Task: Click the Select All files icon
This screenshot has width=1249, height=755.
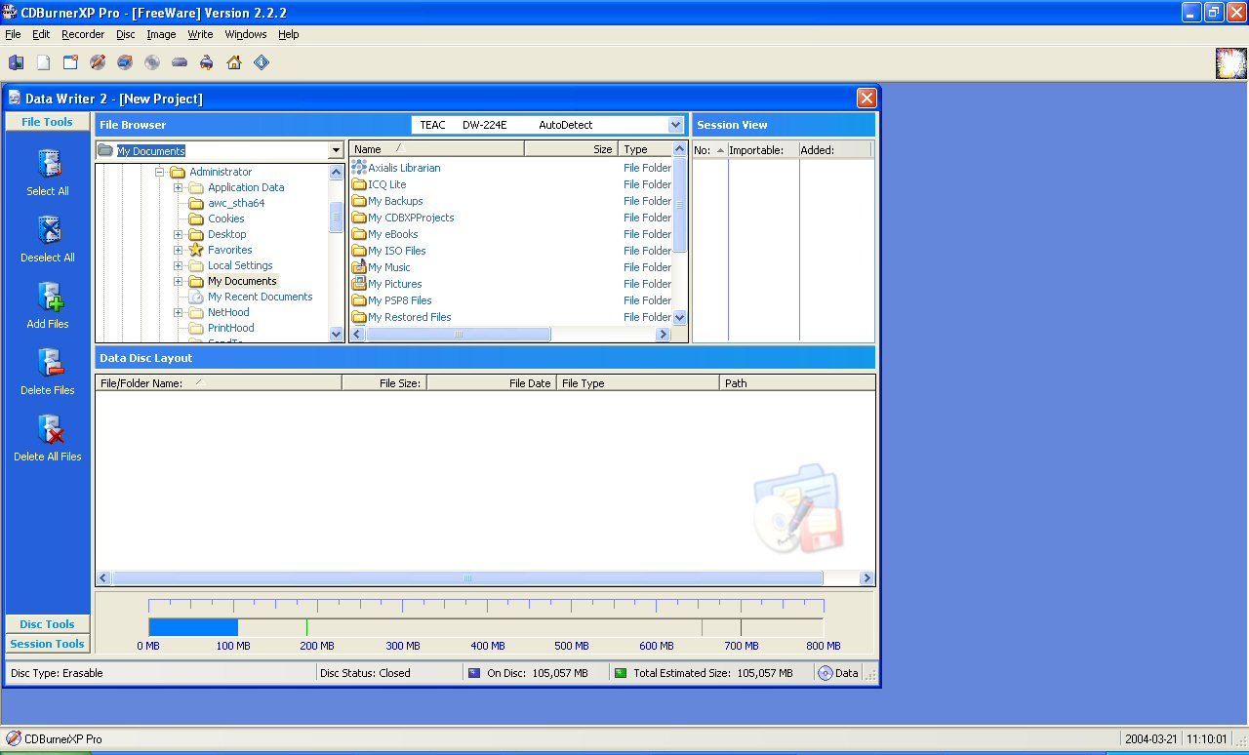Action: click(48, 164)
